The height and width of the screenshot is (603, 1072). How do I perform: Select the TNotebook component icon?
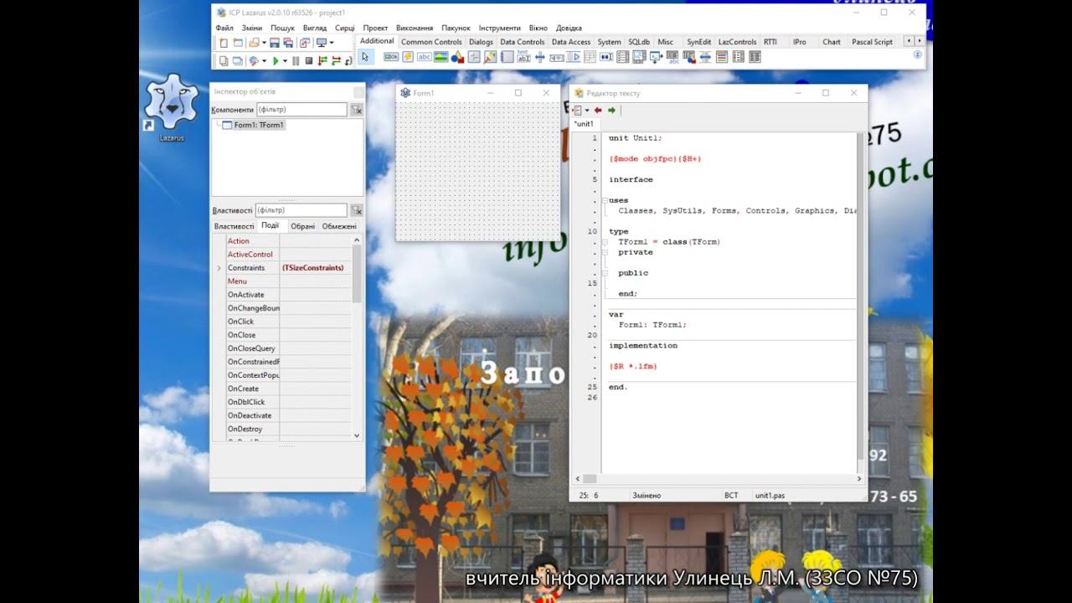[507, 57]
